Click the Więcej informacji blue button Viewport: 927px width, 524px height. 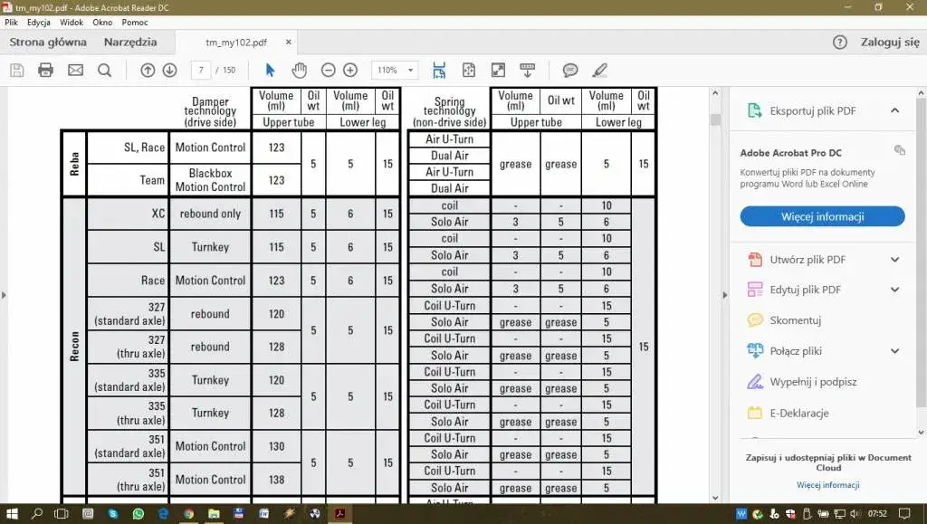point(822,216)
